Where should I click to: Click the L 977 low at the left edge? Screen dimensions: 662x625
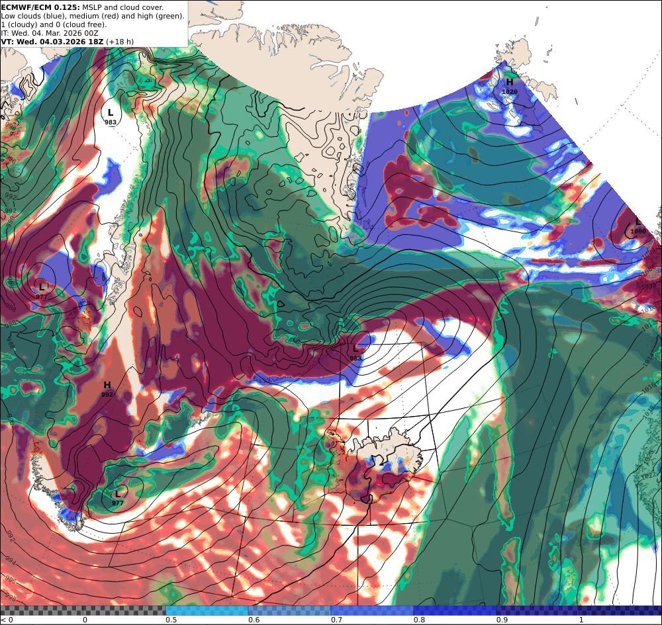point(41,291)
